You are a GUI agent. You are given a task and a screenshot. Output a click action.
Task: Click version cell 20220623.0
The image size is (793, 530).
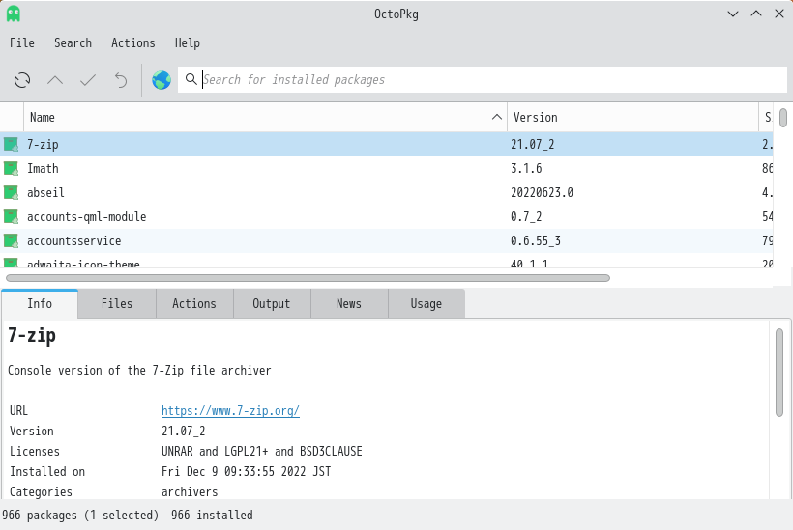542,193
